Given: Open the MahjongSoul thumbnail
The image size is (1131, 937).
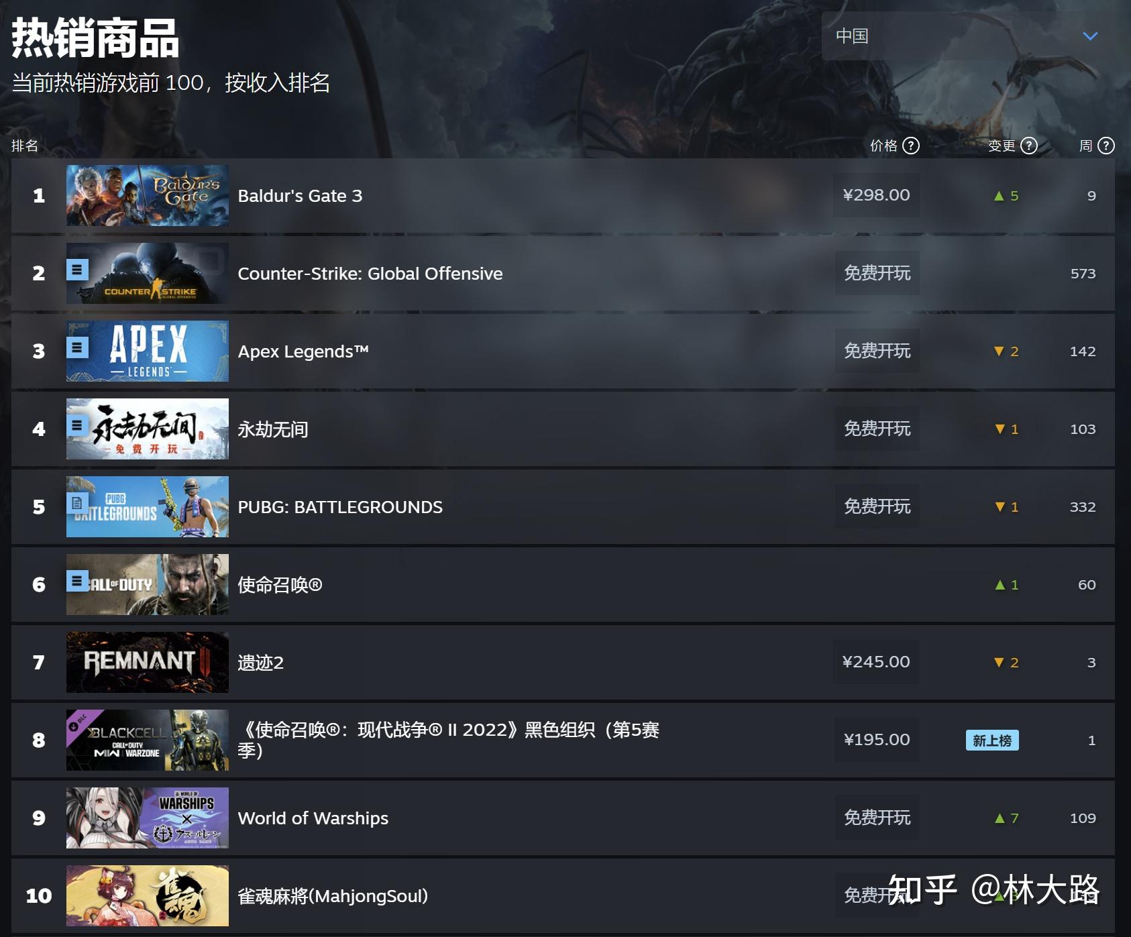Looking at the screenshot, I should 148,895.
